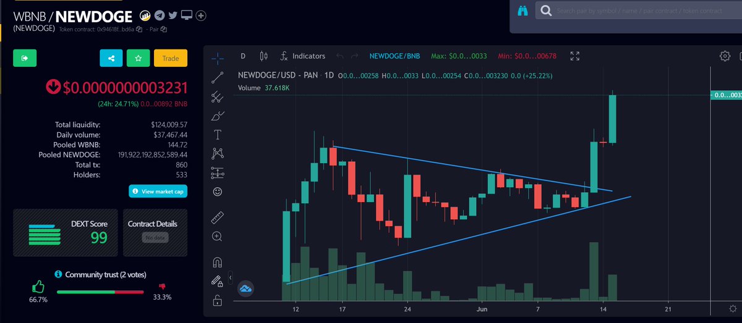Open the website monitor icon
This screenshot has height=323, width=742.
(x=187, y=15)
